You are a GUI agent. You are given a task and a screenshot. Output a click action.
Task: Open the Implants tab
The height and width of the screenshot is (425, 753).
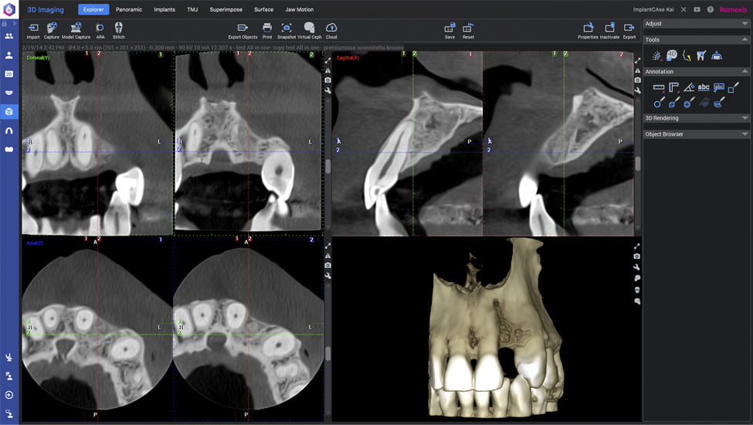[x=165, y=9]
